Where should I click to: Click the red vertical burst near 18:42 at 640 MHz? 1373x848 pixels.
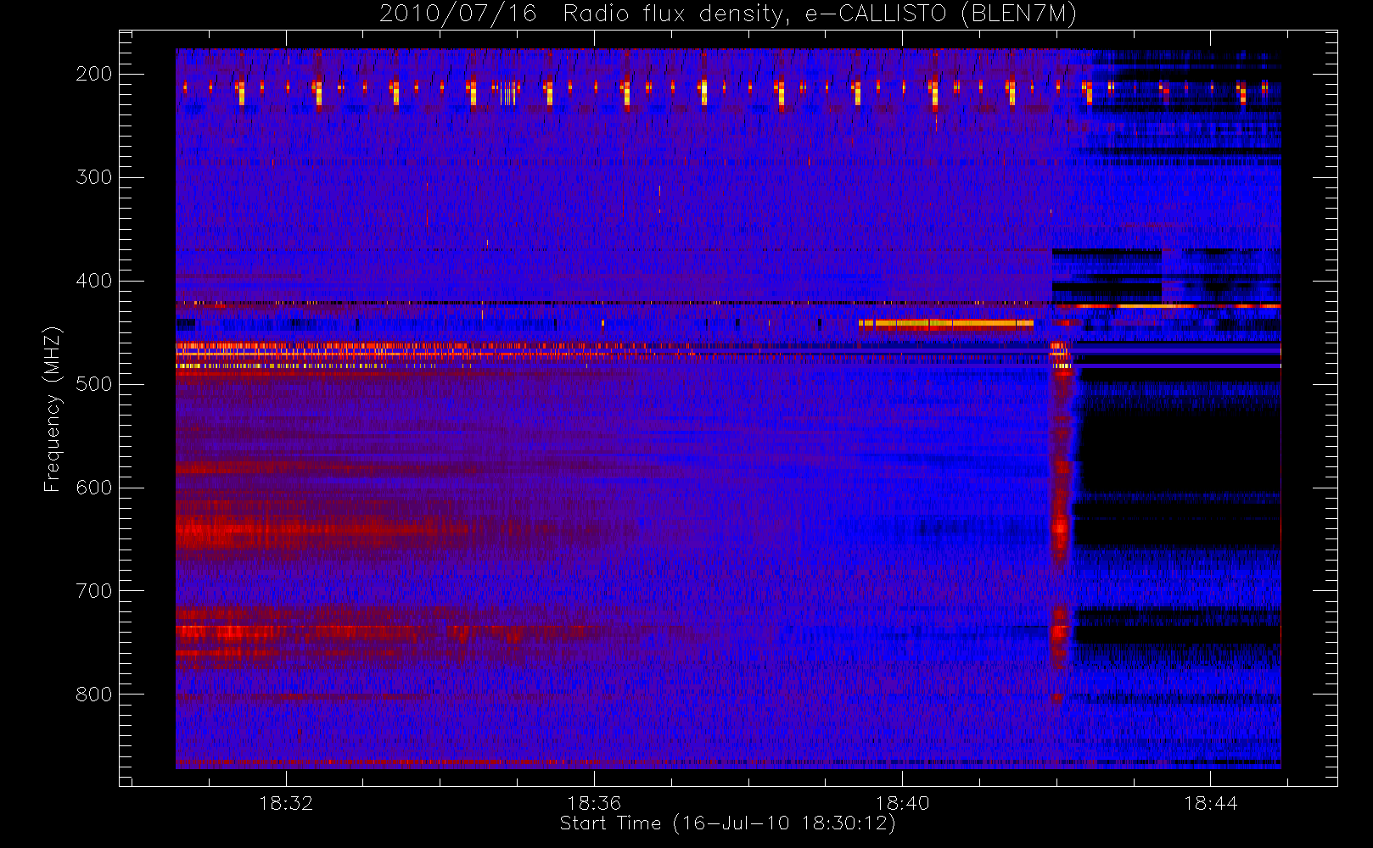point(1059,530)
